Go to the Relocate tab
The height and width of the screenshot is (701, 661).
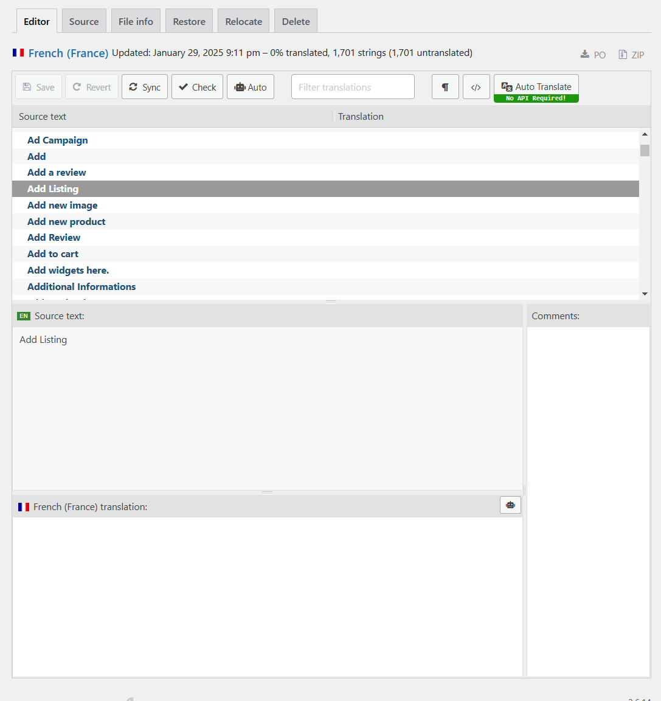click(x=243, y=21)
